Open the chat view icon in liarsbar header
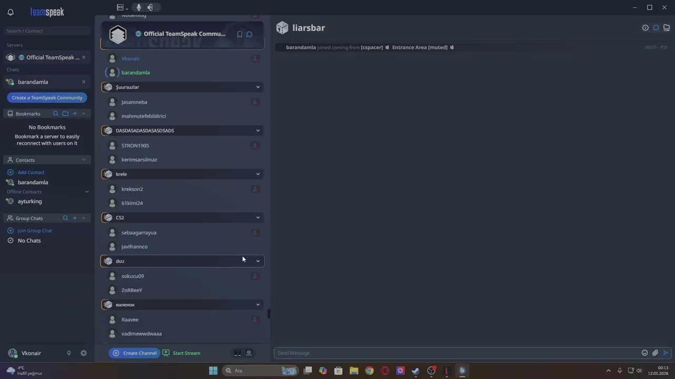This screenshot has height=379, width=675. pyautogui.click(x=656, y=28)
